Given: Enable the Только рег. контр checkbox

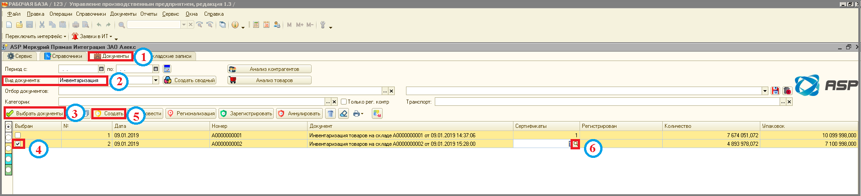Looking at the screenshot, I should point(344,102).
